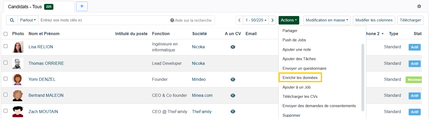The height and width of the screenshot is (119, 429).
Task: Go to previous page of results
Action: pyautogui.click(x=239, y=20)
